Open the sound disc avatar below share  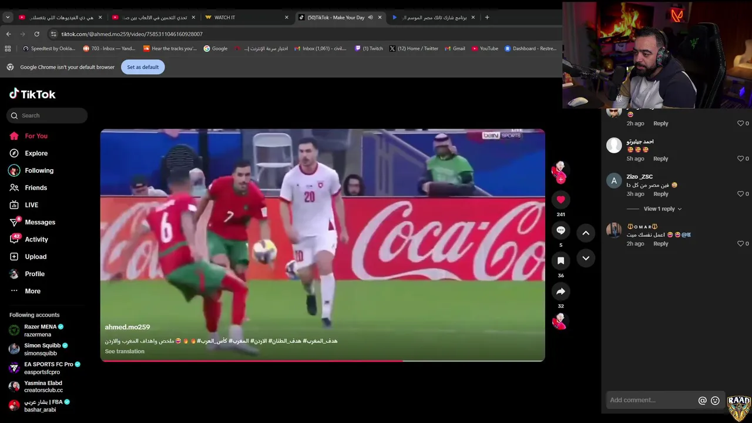pyautogui.click(x=560, y=321)
